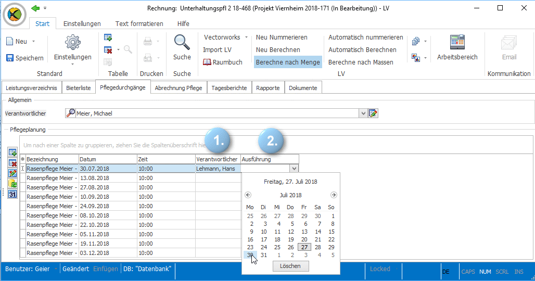
Task: Open the Tagesberichte tab
Action: [x=229, y=87]
